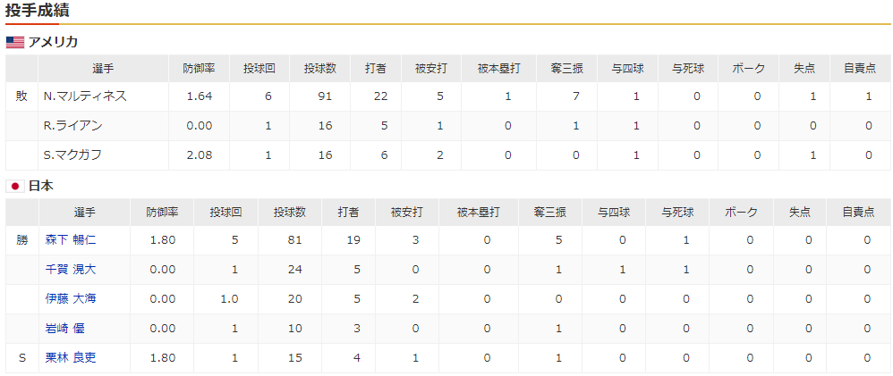This screenshot has width=893, height=376.
Task: Open player link 栗林 良吏
Action: coord(70,358)
